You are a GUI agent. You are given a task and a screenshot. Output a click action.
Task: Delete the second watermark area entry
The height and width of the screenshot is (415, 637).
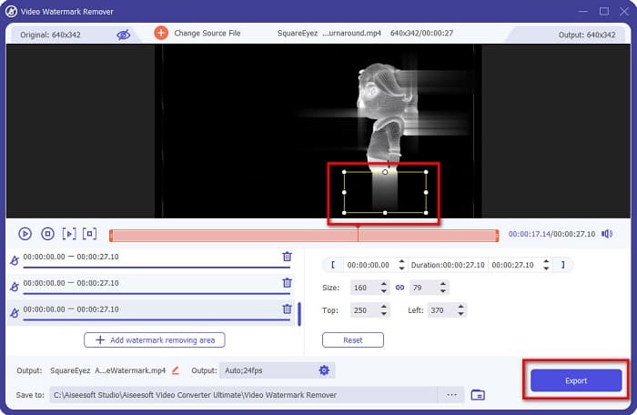[x=288, y=282]
